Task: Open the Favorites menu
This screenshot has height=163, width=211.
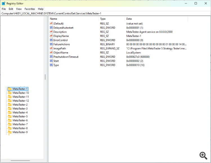Action: click(x=30, y=9)
